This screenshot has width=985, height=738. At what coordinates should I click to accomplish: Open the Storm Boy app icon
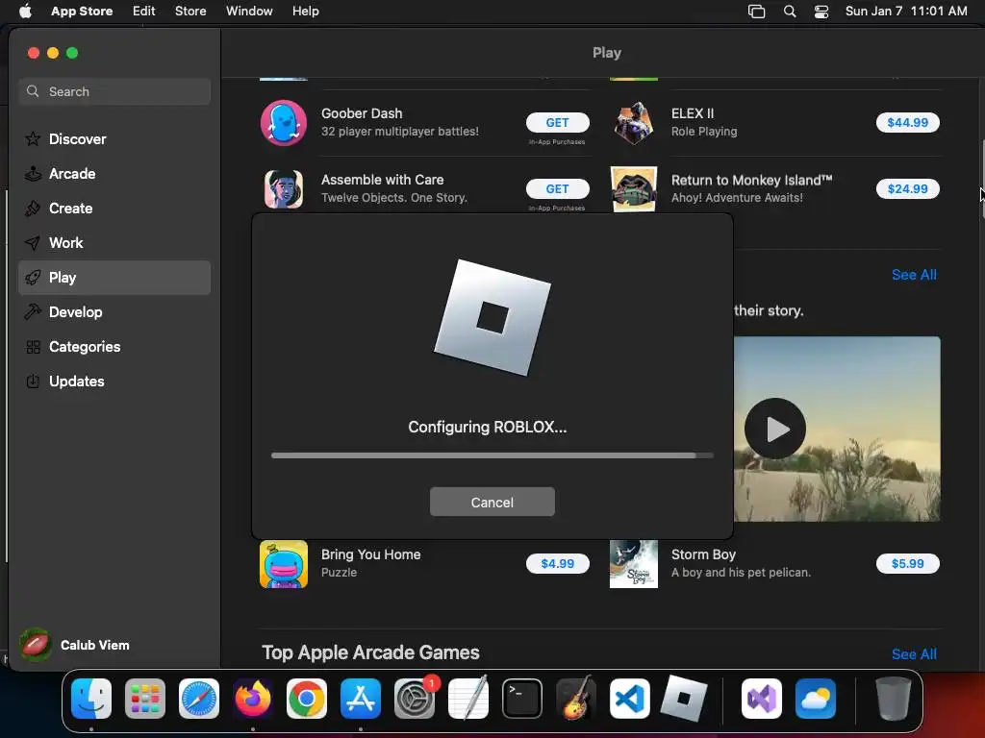[x=633, y=564]
